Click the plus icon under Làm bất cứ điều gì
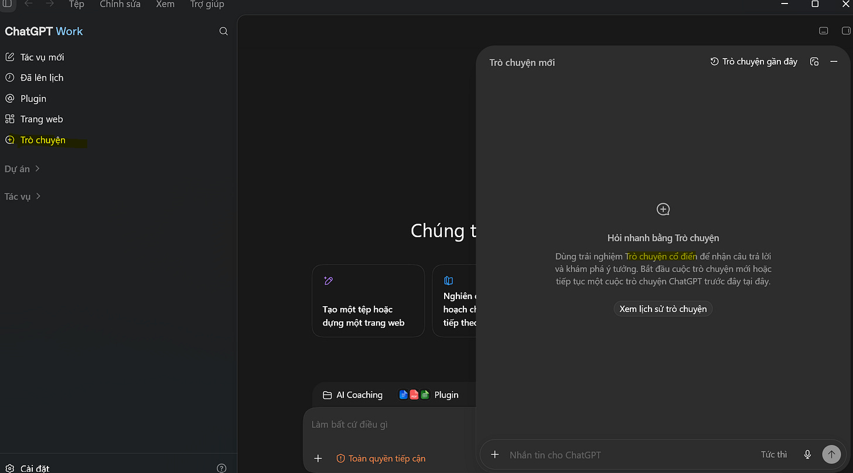853x473 pixels. [318, 458]
